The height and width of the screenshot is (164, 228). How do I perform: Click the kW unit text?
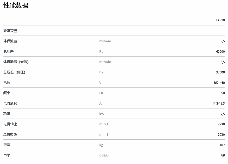point(102,114)
